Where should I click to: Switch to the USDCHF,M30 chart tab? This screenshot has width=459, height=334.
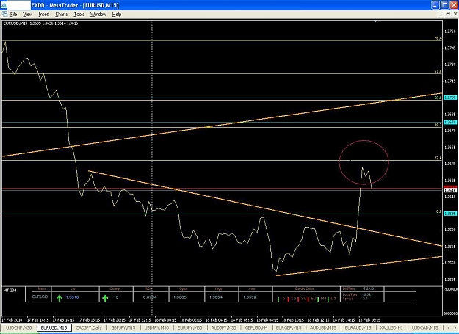coord(19,328)
